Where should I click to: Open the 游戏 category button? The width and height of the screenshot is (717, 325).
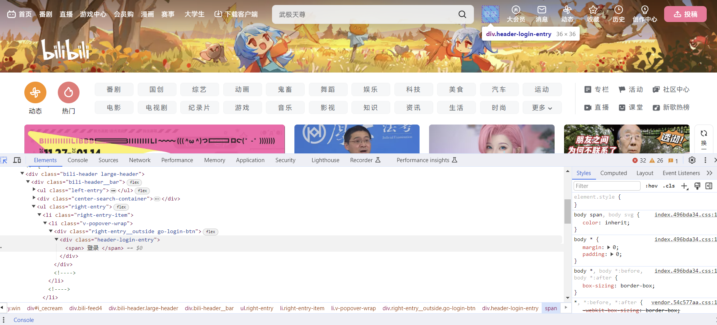[242, 108]
